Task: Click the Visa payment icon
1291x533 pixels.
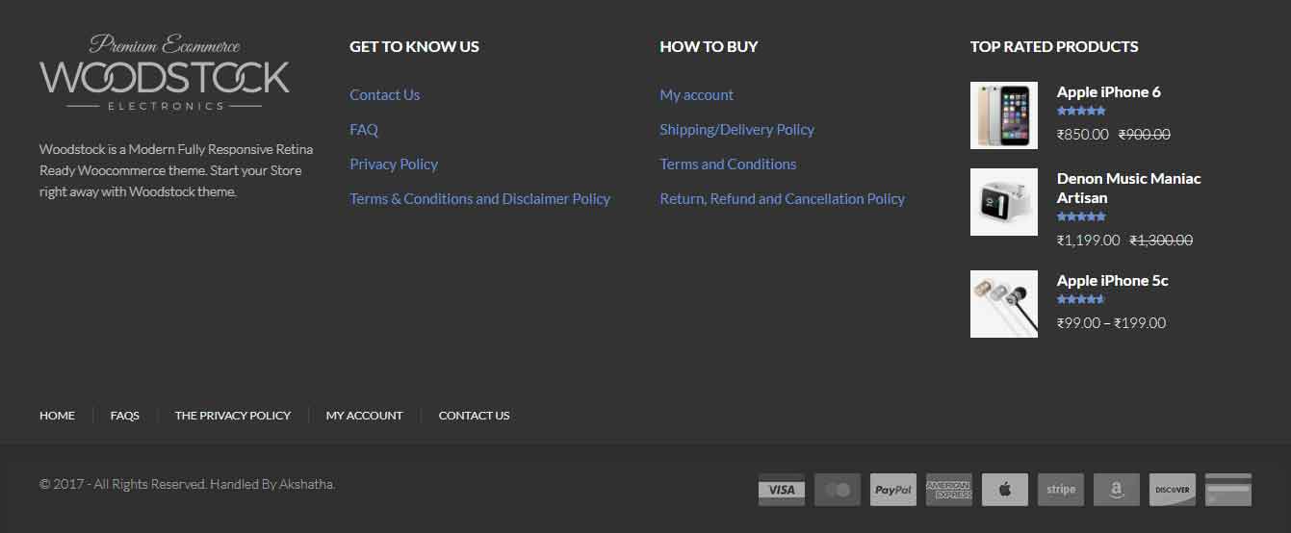Action: [781, 490]
